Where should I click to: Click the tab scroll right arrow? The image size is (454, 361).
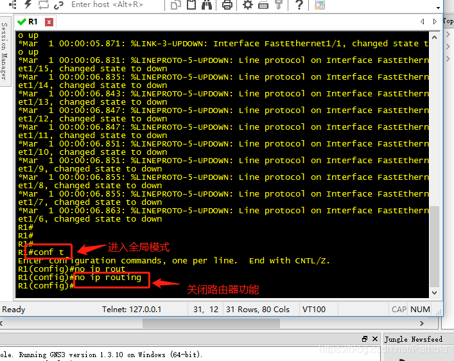[435, 21]
